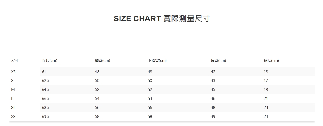Click the 袖長(cm) column header
Screen dimensions: 323x126
tap(271, 61)
